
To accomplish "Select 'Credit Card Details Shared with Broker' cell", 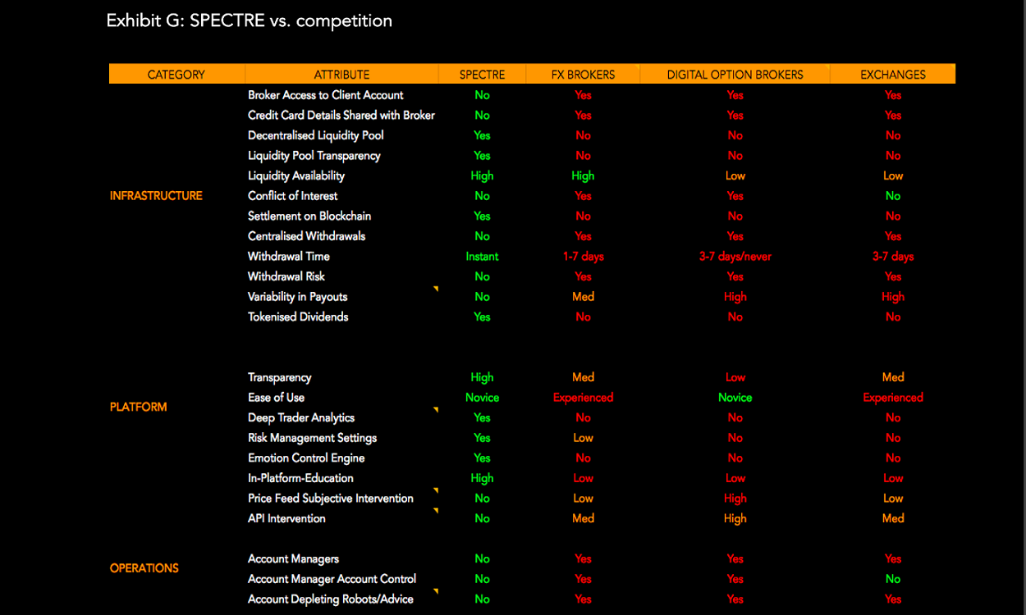I will 341,116.
